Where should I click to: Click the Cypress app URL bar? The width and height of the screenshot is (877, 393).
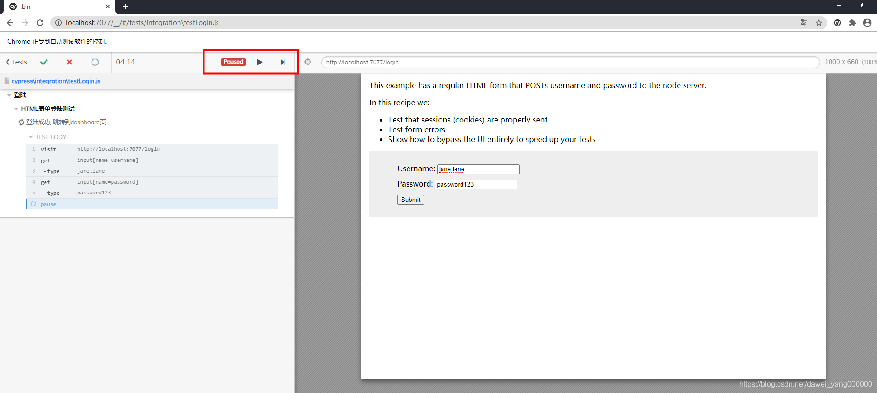pos(570,62)
